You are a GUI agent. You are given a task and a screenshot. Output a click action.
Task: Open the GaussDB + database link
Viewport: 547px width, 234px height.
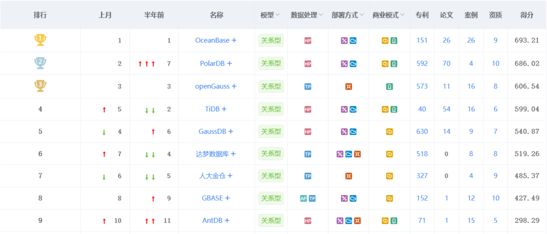[216, 131]
